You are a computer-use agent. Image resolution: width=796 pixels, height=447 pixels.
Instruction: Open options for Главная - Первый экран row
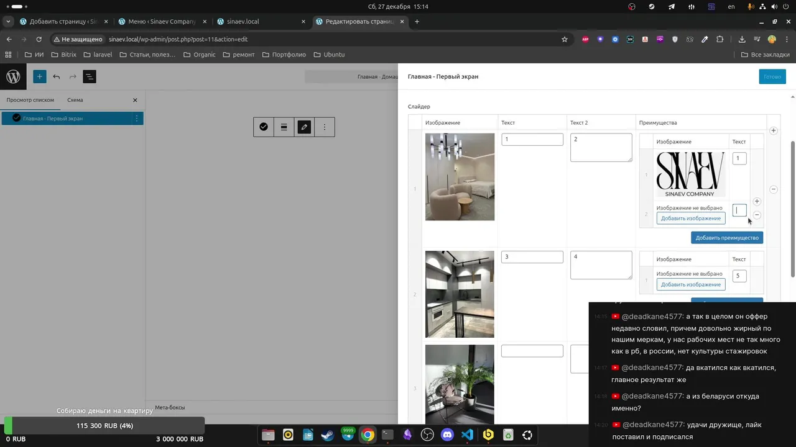137,118
